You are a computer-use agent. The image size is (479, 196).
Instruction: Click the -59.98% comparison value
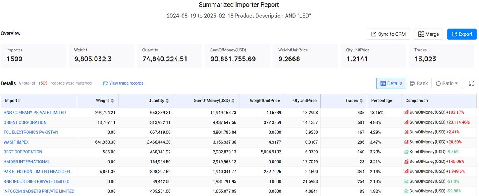click(454, 191)
